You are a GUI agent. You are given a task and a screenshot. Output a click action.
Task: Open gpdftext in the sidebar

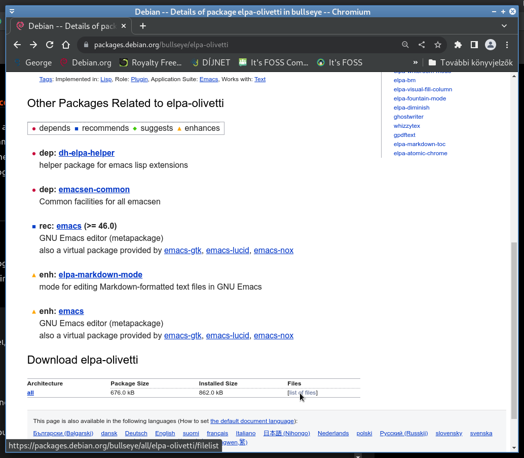(404, 135)
